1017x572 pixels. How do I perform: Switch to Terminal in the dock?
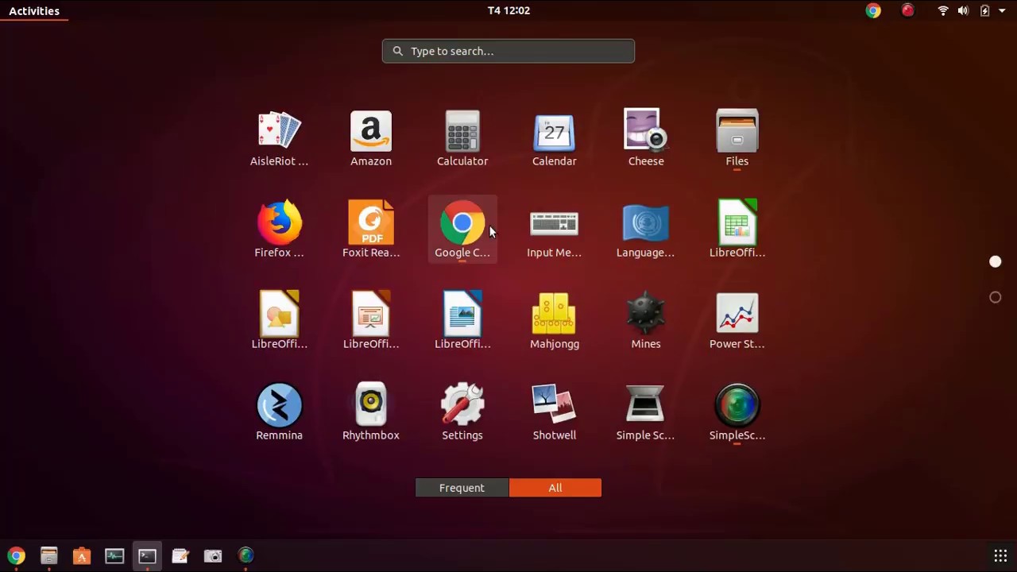(147, 555)
